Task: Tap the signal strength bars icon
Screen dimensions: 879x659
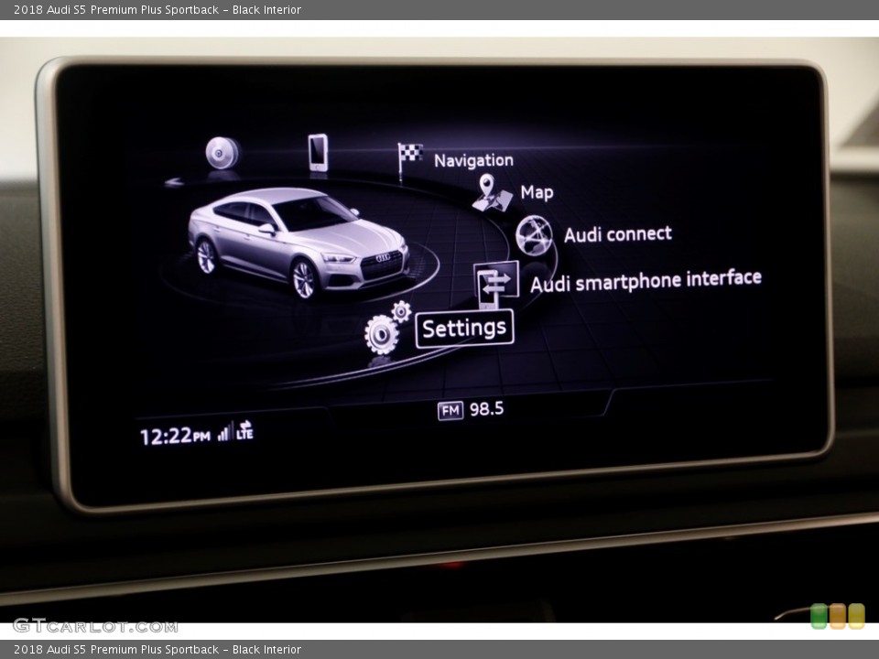Action: pos(223,432)
